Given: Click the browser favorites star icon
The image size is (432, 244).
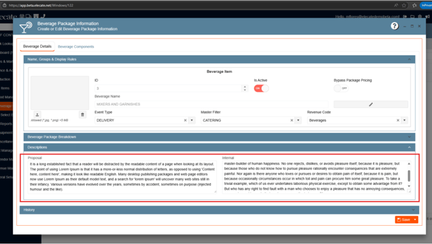Looking at the screenshot, I should 404,5.
